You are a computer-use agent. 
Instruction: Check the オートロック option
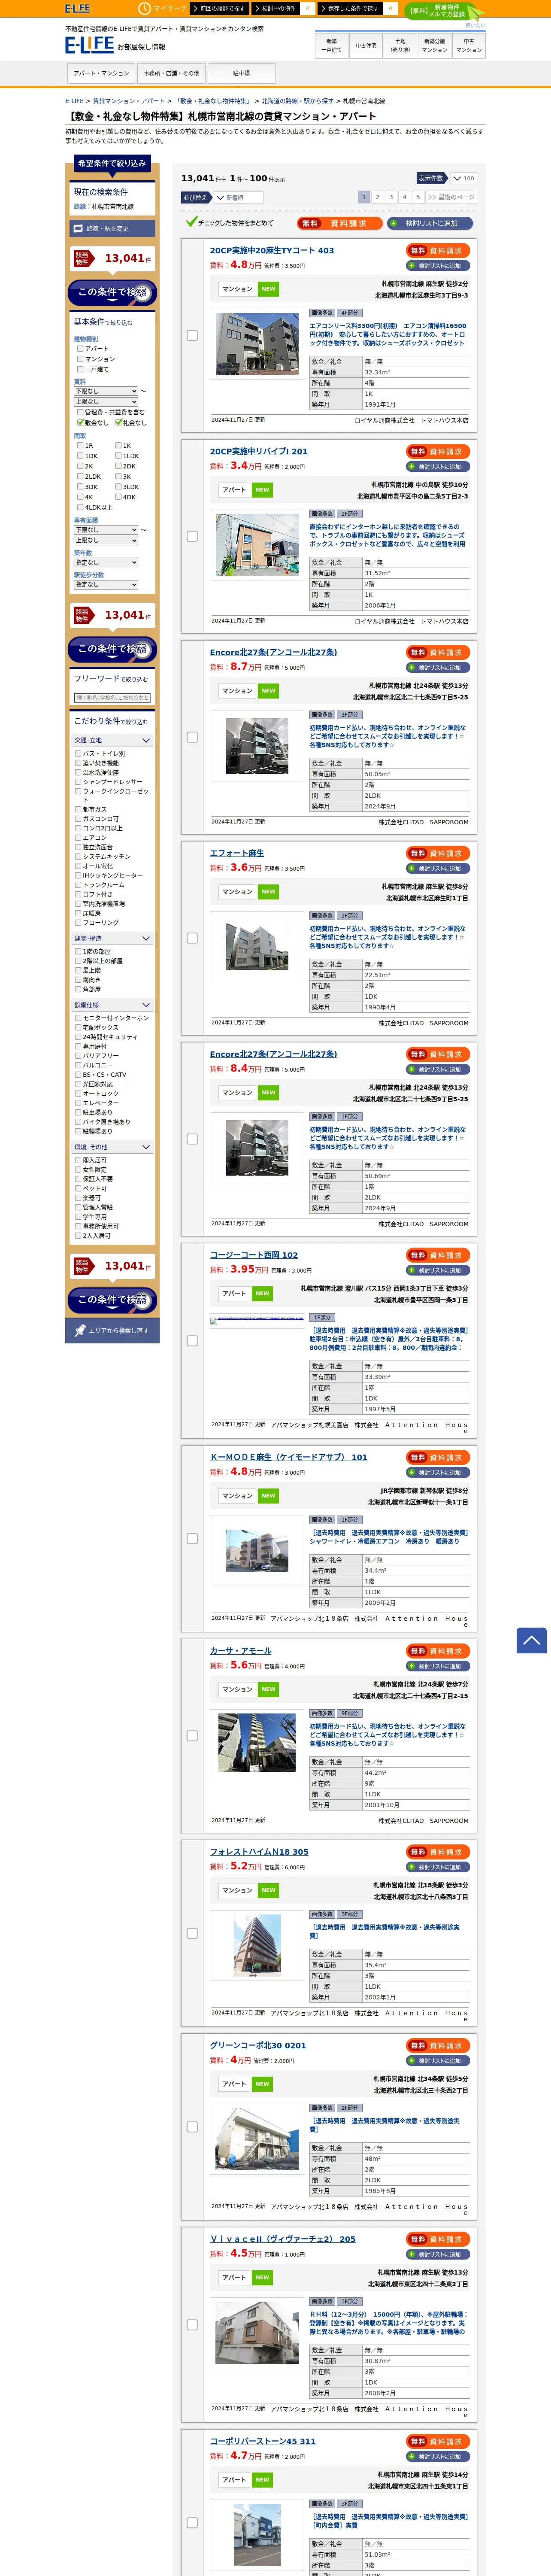(x=78, y=1094)
